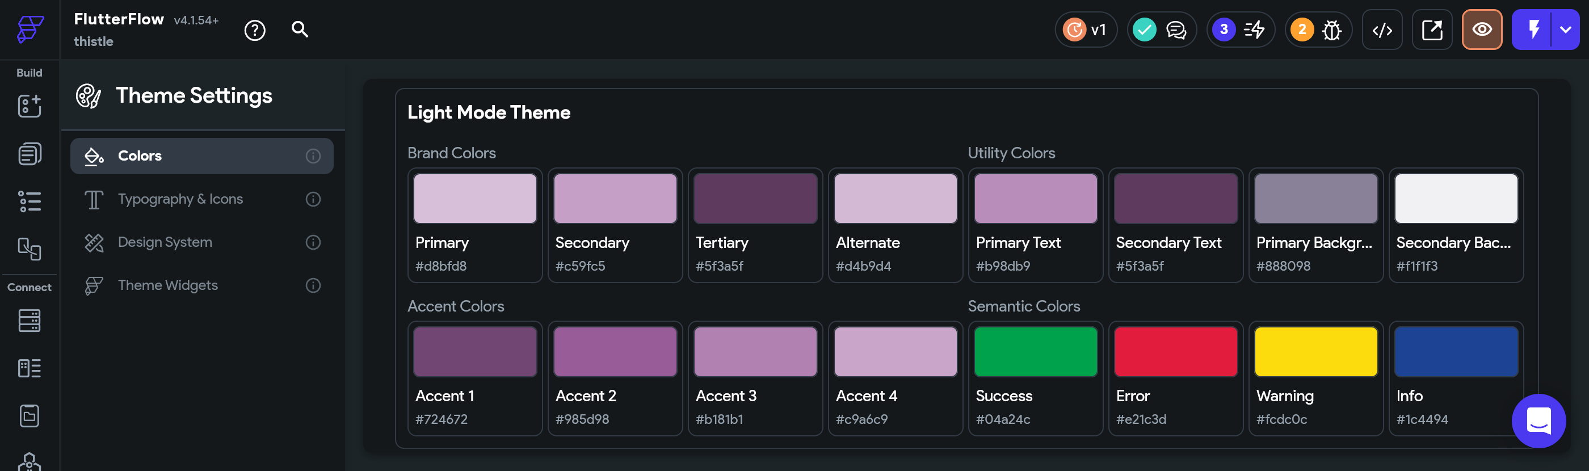This screenshot has width=1589, height=471.
Task: Open the debug bug icon
Action: (x=1332, y=30)
